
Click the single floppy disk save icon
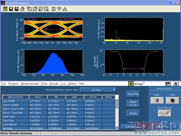[x=11, y=8]
